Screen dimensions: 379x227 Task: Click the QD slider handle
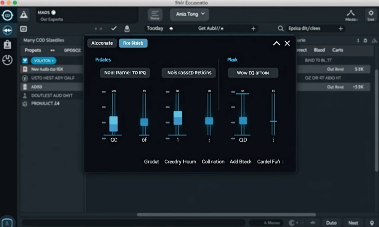tap(243, 121)
